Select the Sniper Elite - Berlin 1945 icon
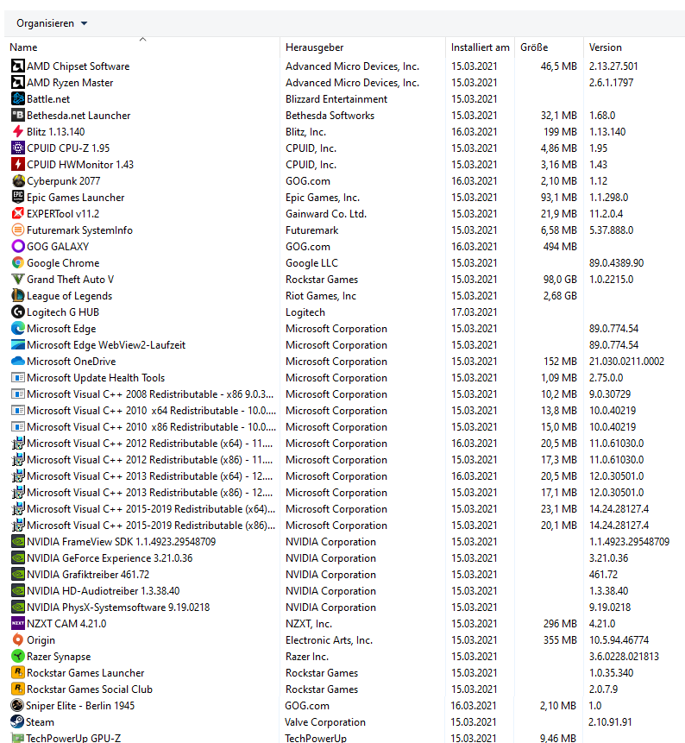The height and width of the screenshot is (743, 685). tap(17, 706)
